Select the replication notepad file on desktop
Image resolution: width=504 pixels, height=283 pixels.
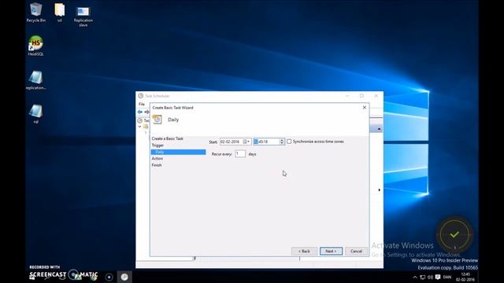[x=35, y=79]
